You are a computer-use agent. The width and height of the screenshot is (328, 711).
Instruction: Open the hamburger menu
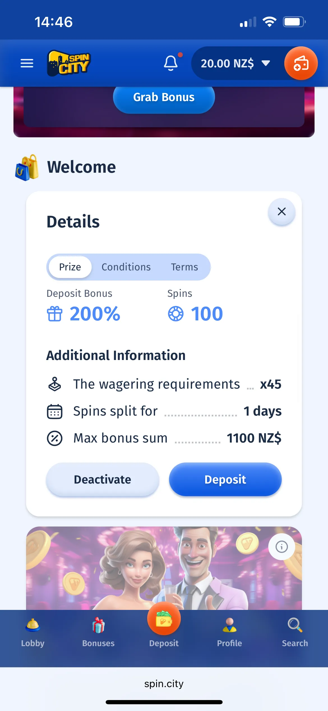coord(27,63)
